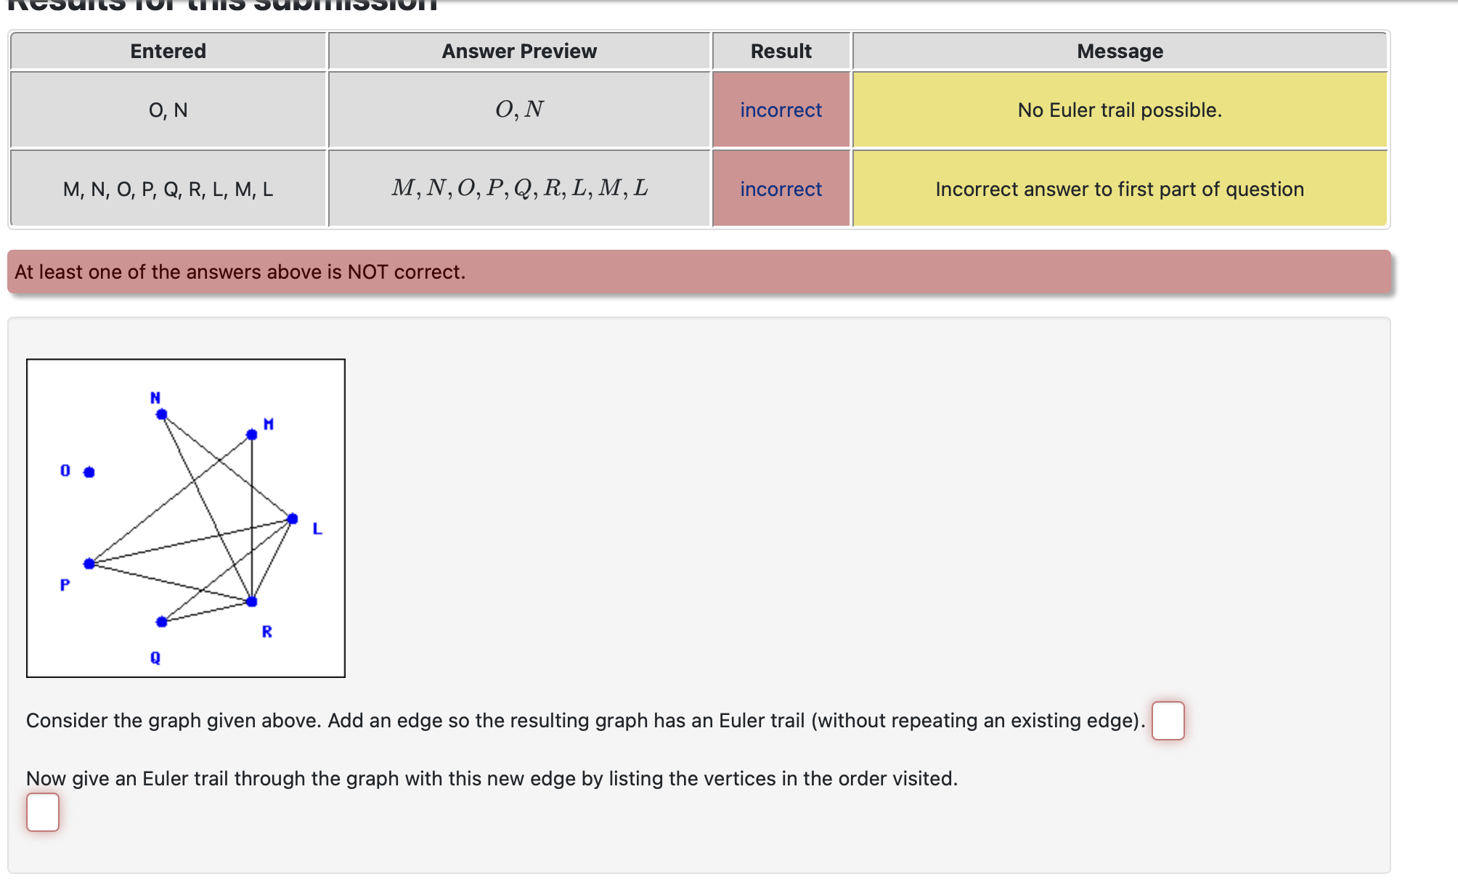
Task: Click the add-an-edge answer input box
Action: pyautogui.click(x=1168, y=720)
